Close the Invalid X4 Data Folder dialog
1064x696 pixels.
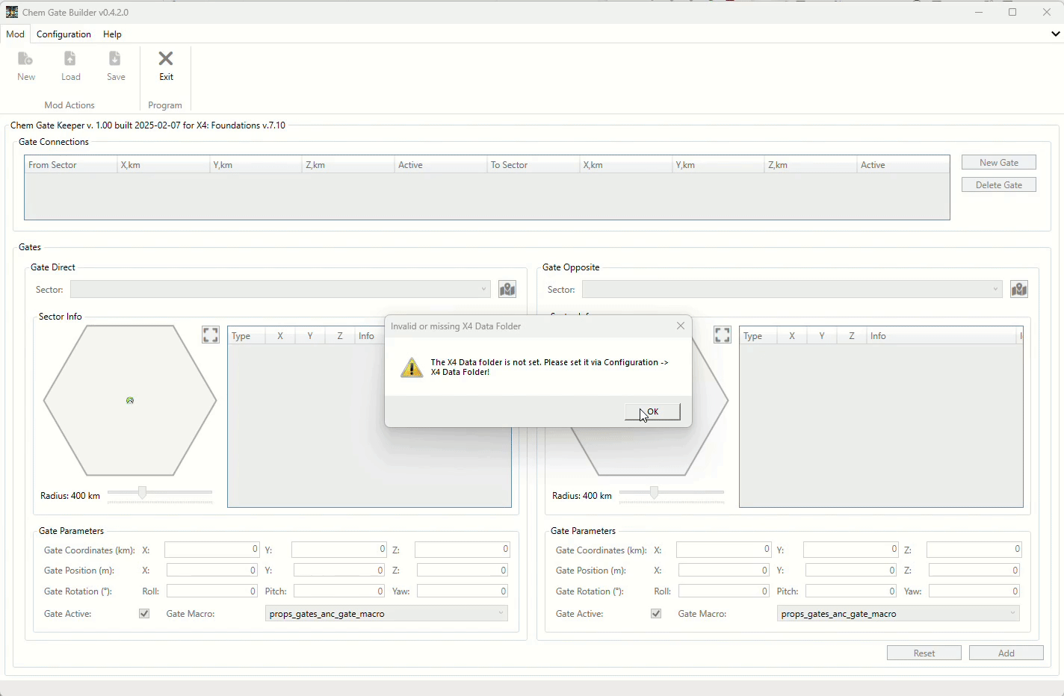[x=680, y=326]
